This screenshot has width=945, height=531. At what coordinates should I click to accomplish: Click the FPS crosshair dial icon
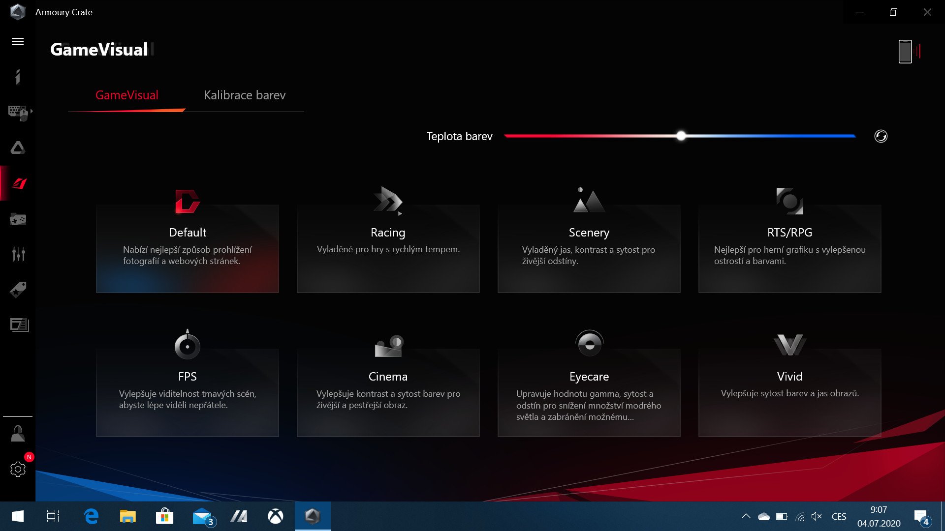187,345
